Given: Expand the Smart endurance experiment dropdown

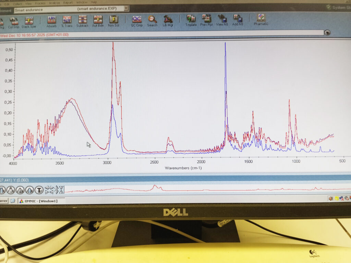Looking at the screenshot, I should click(126, 8).
